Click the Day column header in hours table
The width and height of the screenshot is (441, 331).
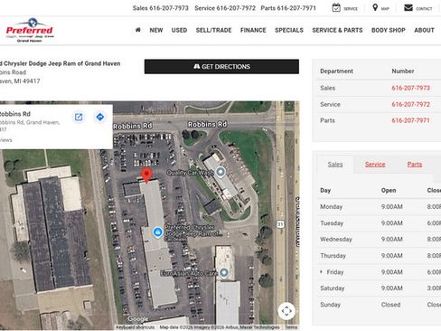pyautogui.click(x=325, y=191)
